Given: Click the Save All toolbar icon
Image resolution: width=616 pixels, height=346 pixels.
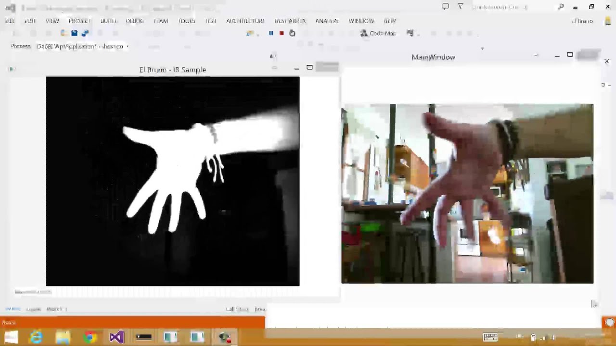Looking at the screenshot, I should click(85, 33).
